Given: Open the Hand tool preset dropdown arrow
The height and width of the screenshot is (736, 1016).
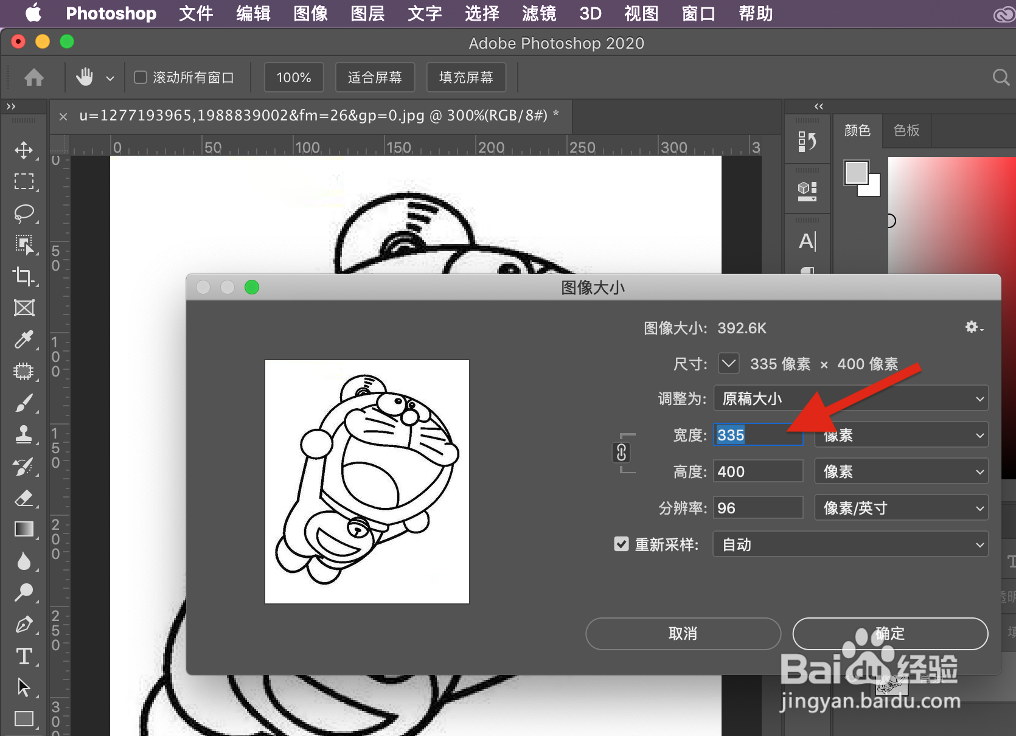Looking at the screenshot, I should click(110, 78).
